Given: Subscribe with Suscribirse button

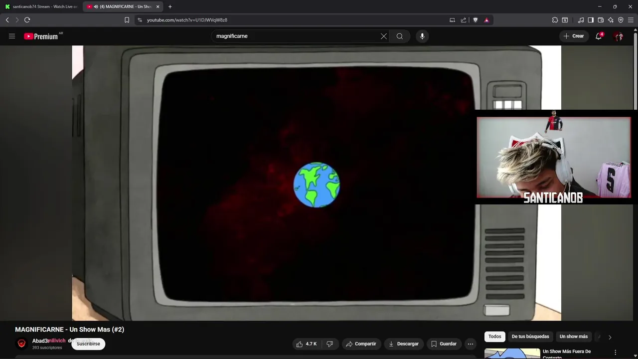Looking at the screenshot, I should pos(88,344).
